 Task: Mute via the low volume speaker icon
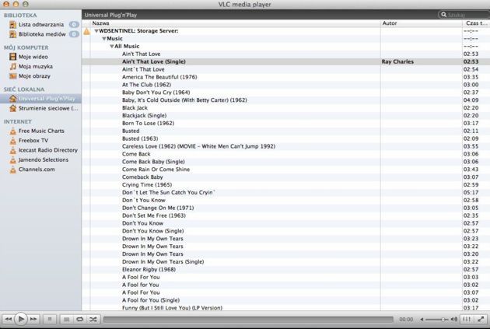pyautogui.click(x=422, y=320)
